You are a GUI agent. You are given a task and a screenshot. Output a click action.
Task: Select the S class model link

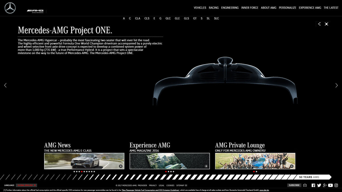[x=201, y=18]
